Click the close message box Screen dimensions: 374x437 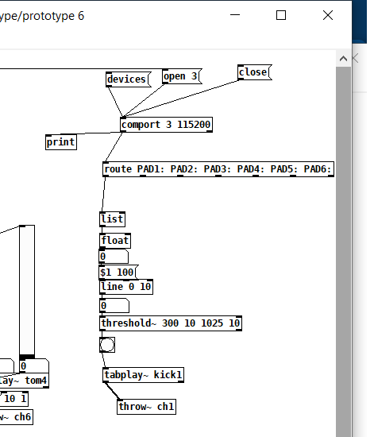(255, 72)
